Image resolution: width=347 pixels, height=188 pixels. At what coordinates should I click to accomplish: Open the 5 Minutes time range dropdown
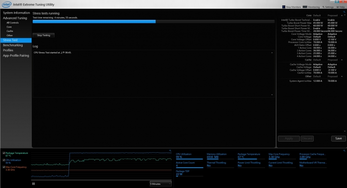pos(160,184)
